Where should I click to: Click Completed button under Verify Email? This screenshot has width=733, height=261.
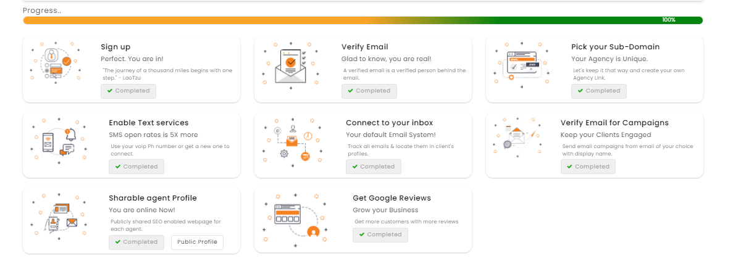[x=369, y=91]
